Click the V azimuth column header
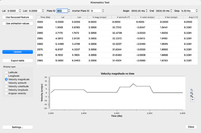 tap(123, 17)
